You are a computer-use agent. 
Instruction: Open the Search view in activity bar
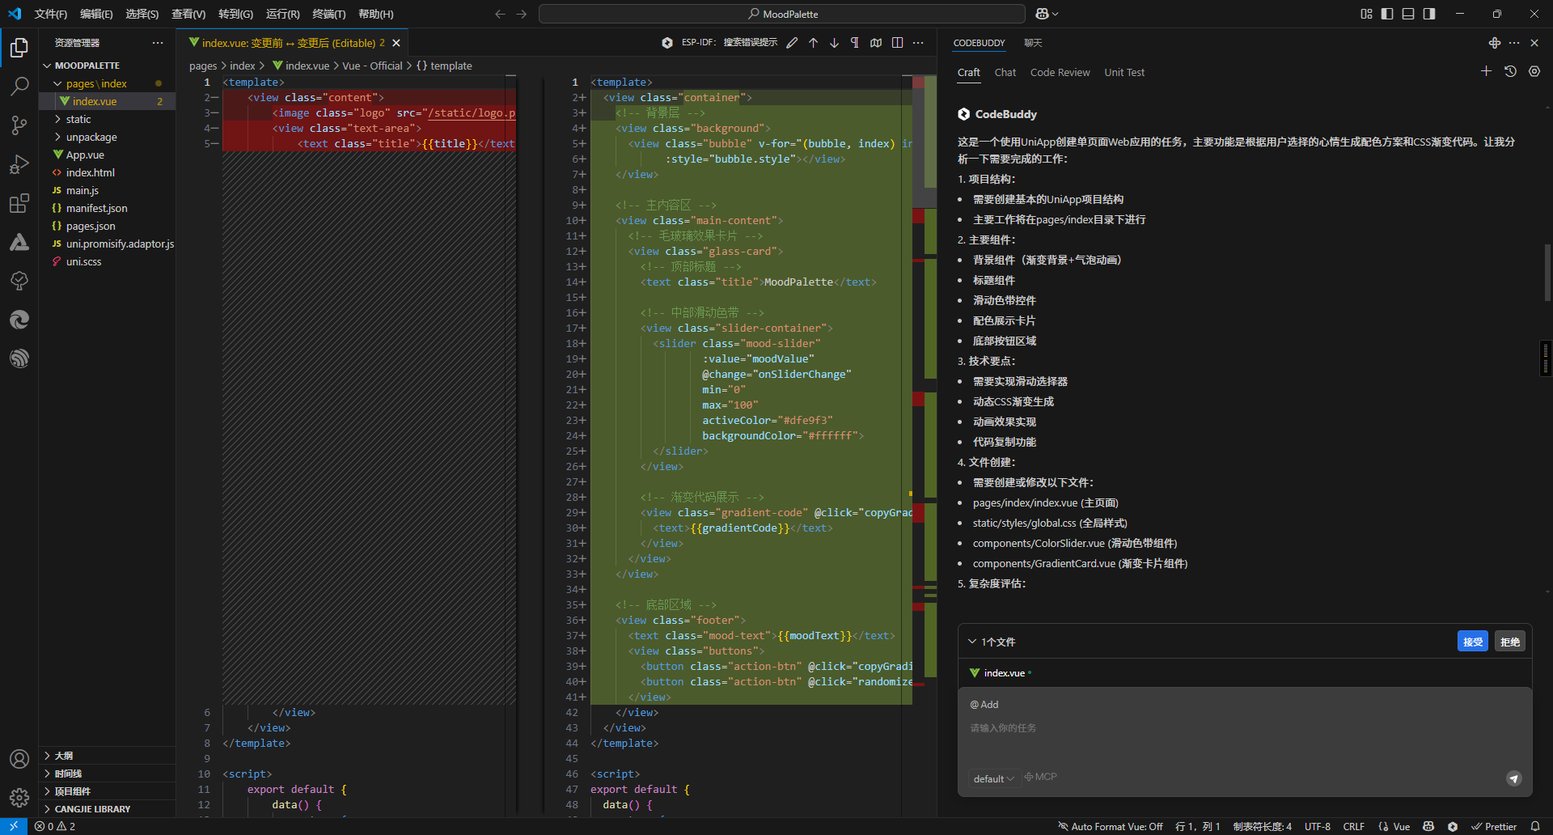tap(19, 86)
